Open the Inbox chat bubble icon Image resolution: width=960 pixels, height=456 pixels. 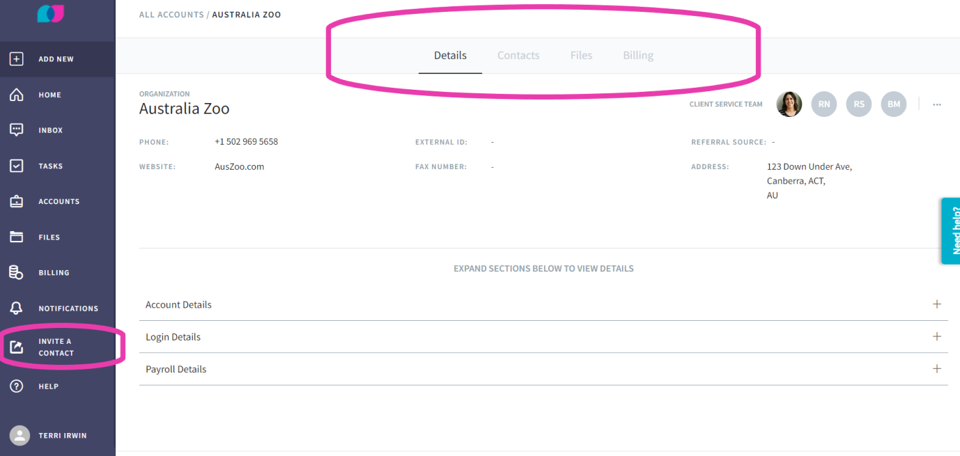click(16, 130)
